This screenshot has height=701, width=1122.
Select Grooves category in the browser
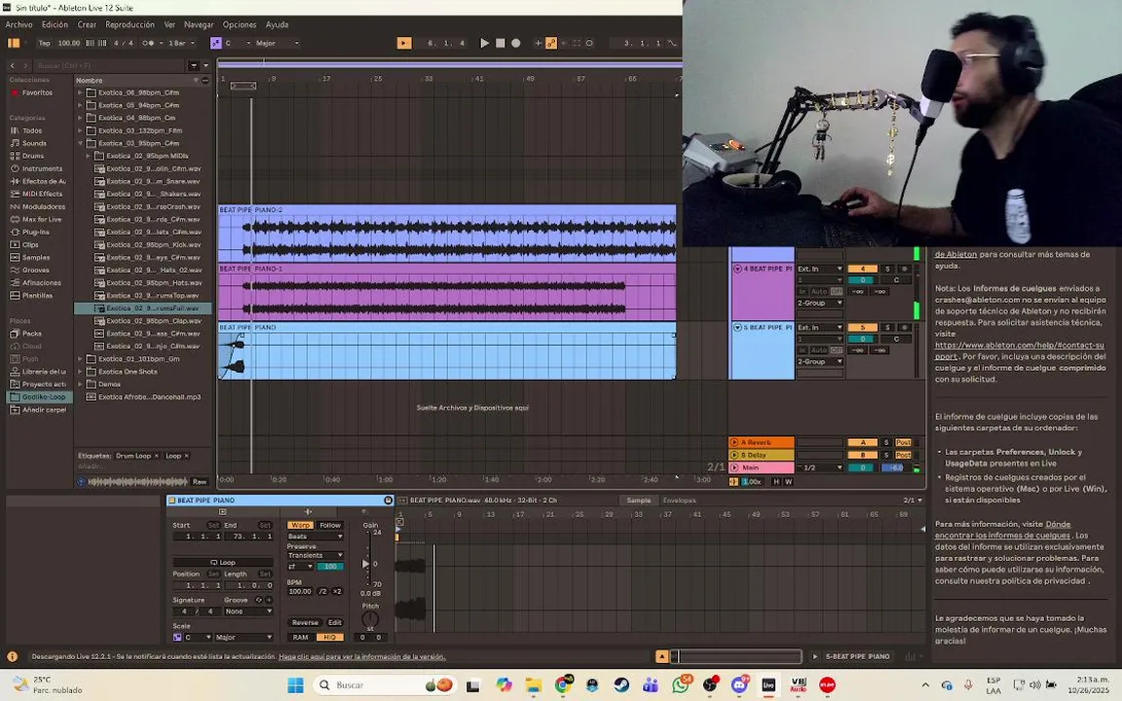point(35,271)
